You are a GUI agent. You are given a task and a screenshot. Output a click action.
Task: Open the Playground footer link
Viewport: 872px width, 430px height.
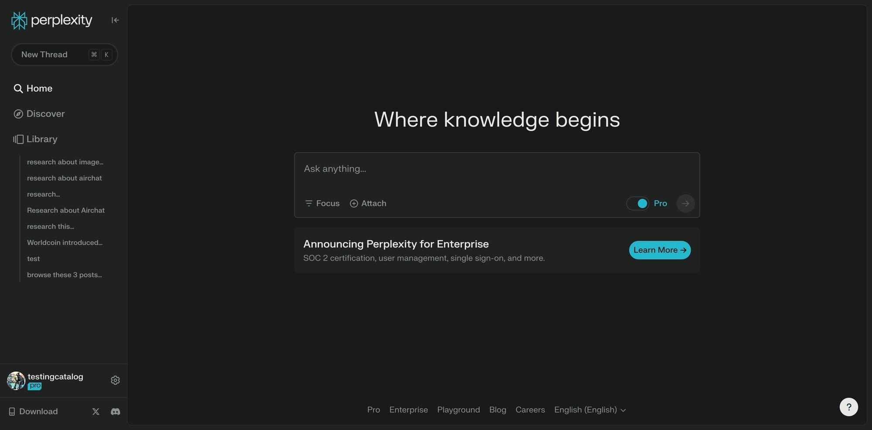coord(458,410)
